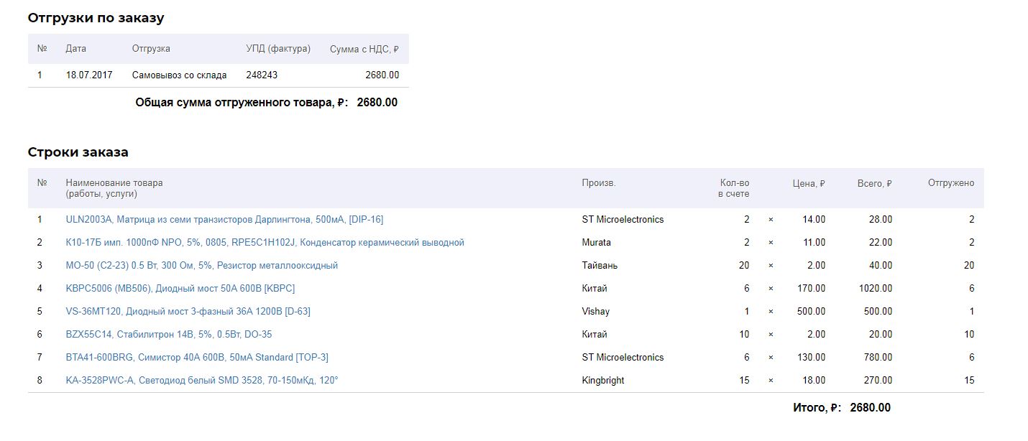Click the МО-50 metal oxide resistor link
The width and height of the screenshot is (1028, 441).
(x=201, y=265)
